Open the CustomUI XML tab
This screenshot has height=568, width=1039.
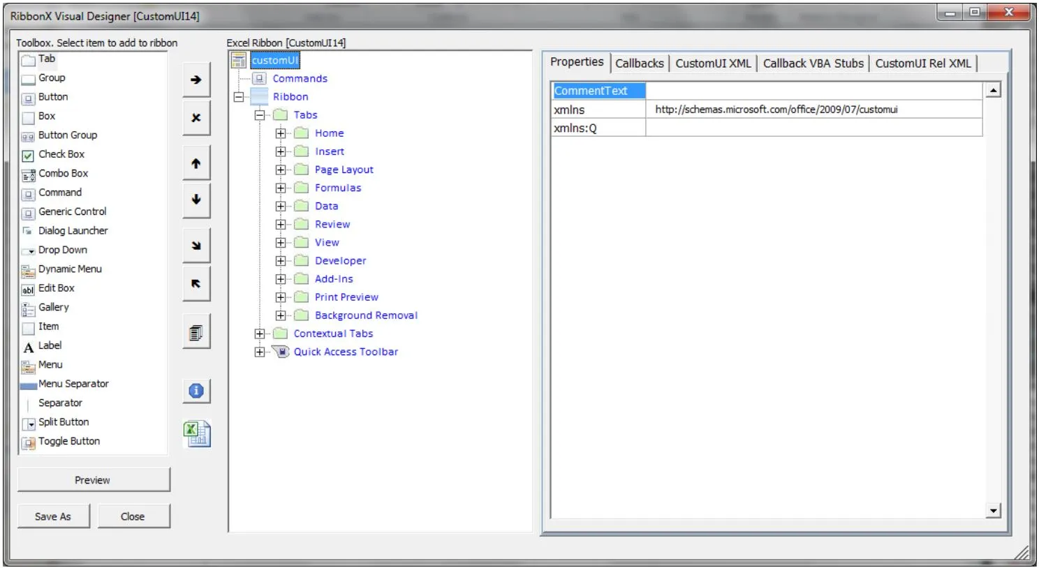click(x=713, y=63)
